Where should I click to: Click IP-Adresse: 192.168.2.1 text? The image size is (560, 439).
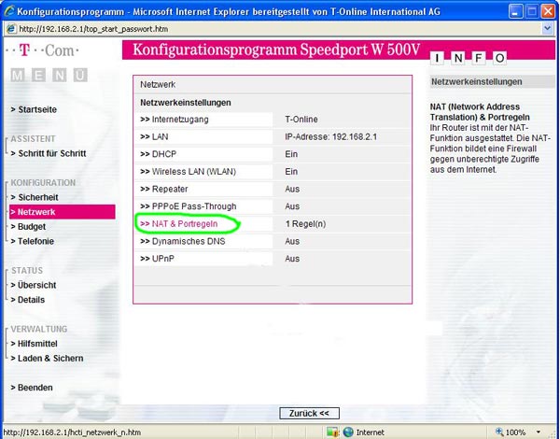click(x=330, y=137)
